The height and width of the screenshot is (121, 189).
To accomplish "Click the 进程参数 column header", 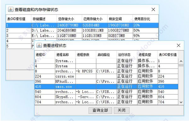I will (86, 55).
